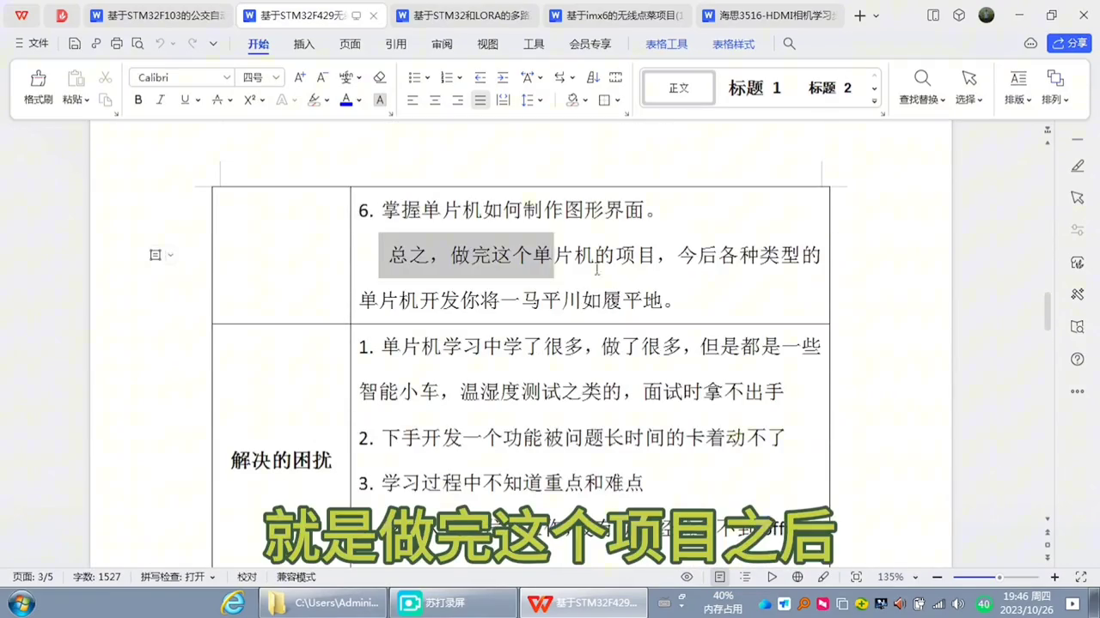Toggle Italic formatting
1100x618 pixels.
160,100
